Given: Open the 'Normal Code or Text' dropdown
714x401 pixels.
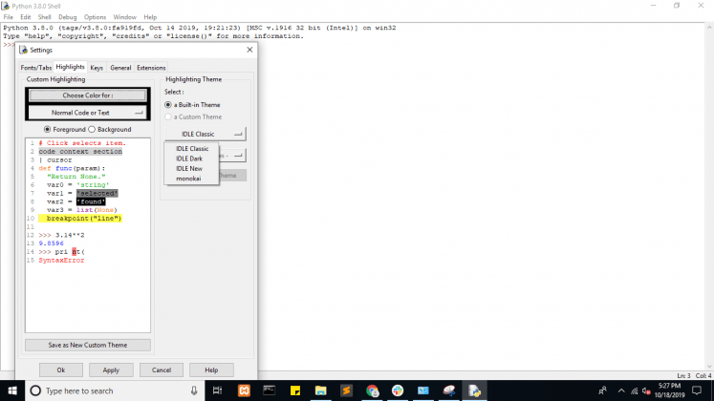Looking at the screenshot, I should (x=87, y=113).
